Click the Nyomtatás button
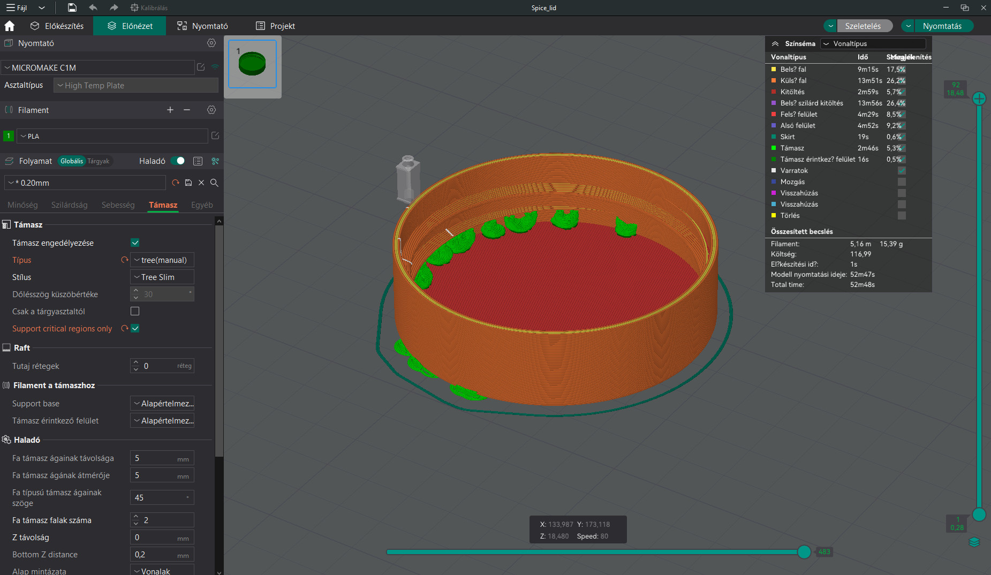The image size is (991, 575). click(x=944, y=25)
